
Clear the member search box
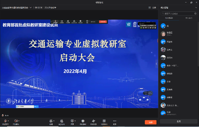(x=195, y=13)
